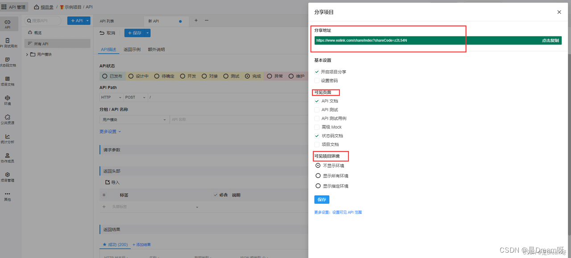Open 公共资源 from the sidebar

tap(8, 118)
